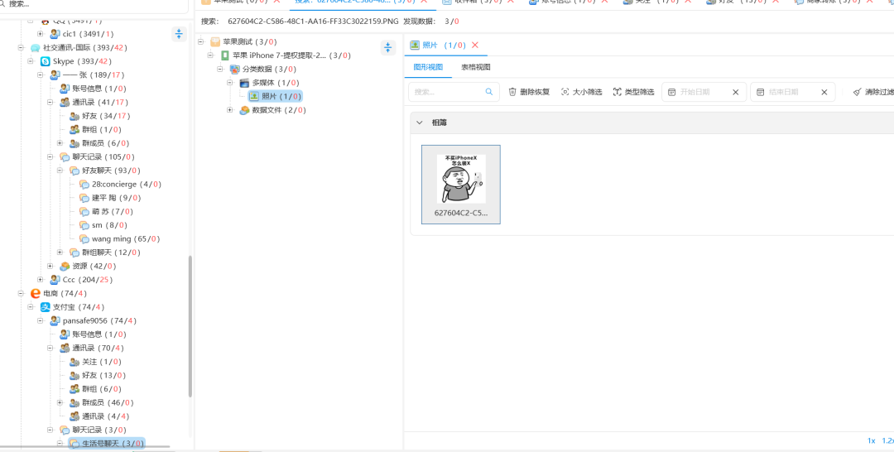Click the phone icon beside 苹果 iPhone 7

point(224,55)
